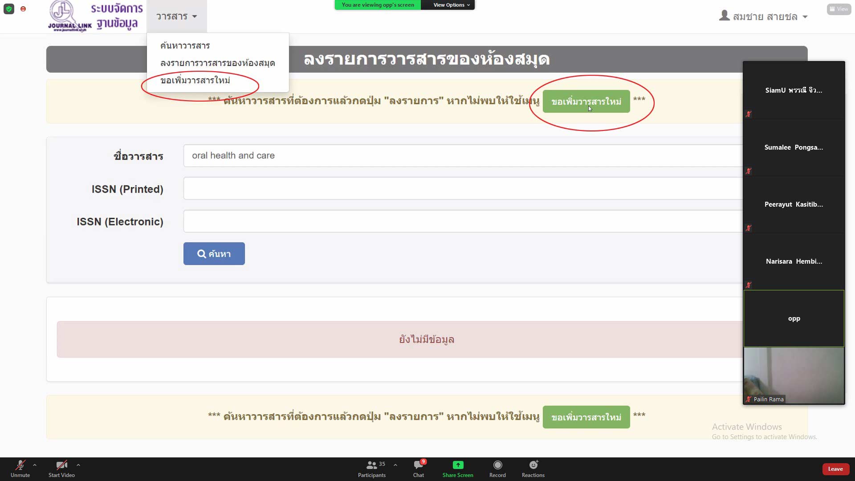Expand video options arrow beside Start Video
Image resolution: width=855 pixels, height=481 pixels.
[78, 465]
